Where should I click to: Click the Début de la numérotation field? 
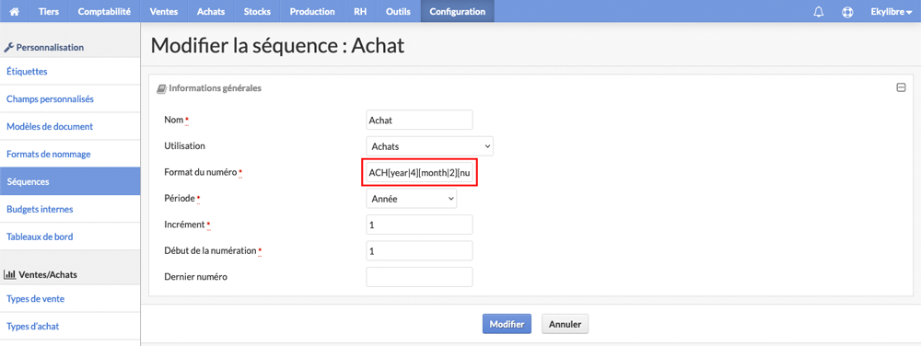(419, 250)
